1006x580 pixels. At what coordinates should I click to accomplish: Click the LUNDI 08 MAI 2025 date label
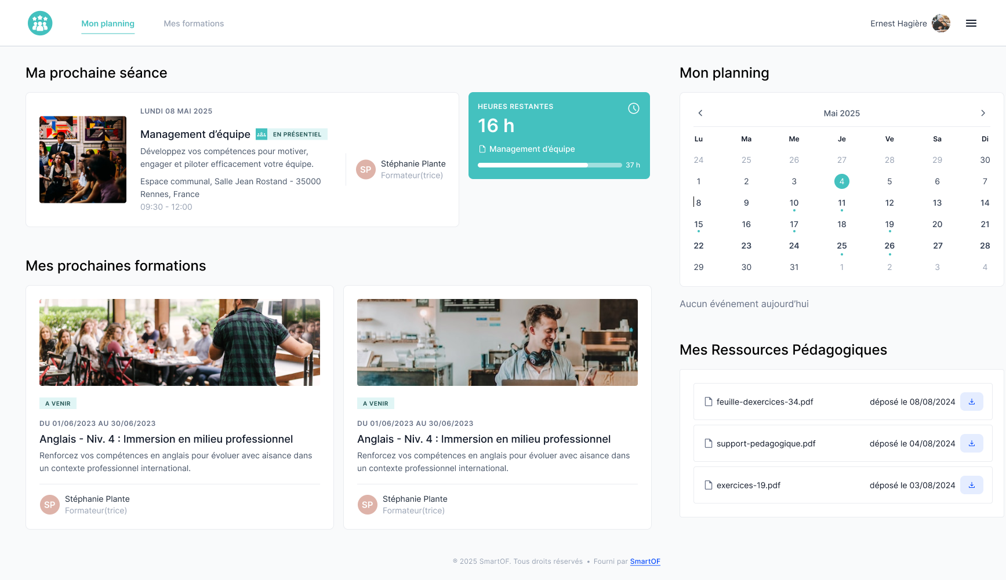(176, 111)
